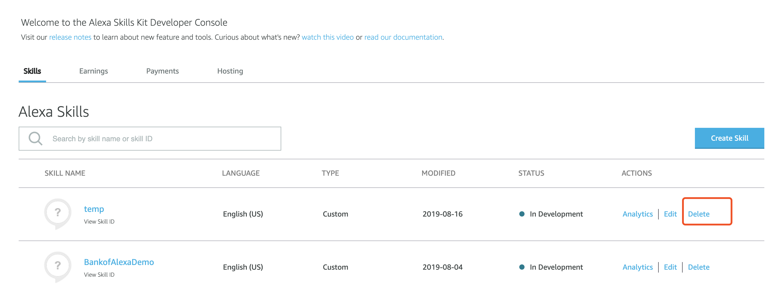The image size is (783, 293).
Task: Click the Create Skill button
Action: click(x=729, y=138)
